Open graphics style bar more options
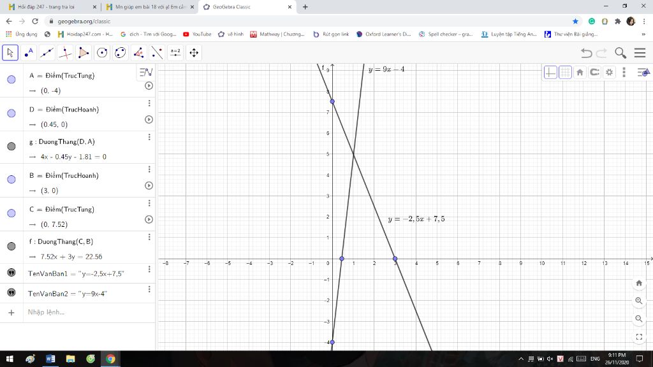 point(624,73)
